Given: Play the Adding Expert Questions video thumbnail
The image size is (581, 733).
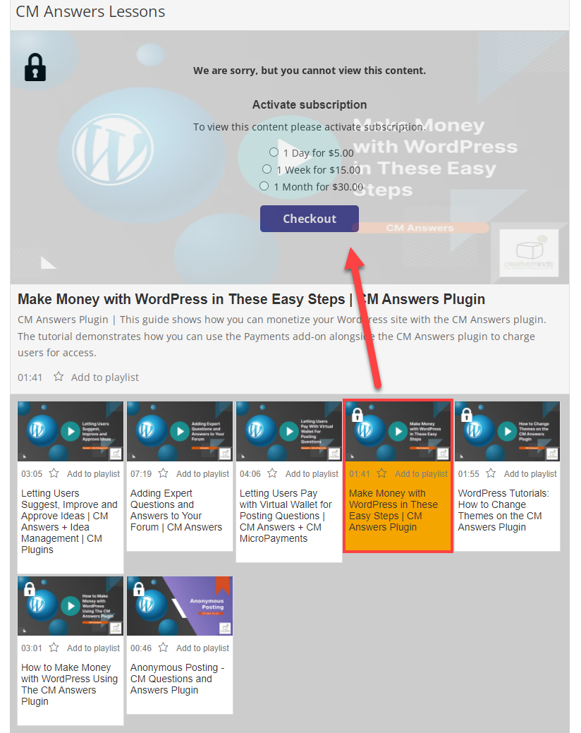Looking at the screenshot, I should coord(180,431).
